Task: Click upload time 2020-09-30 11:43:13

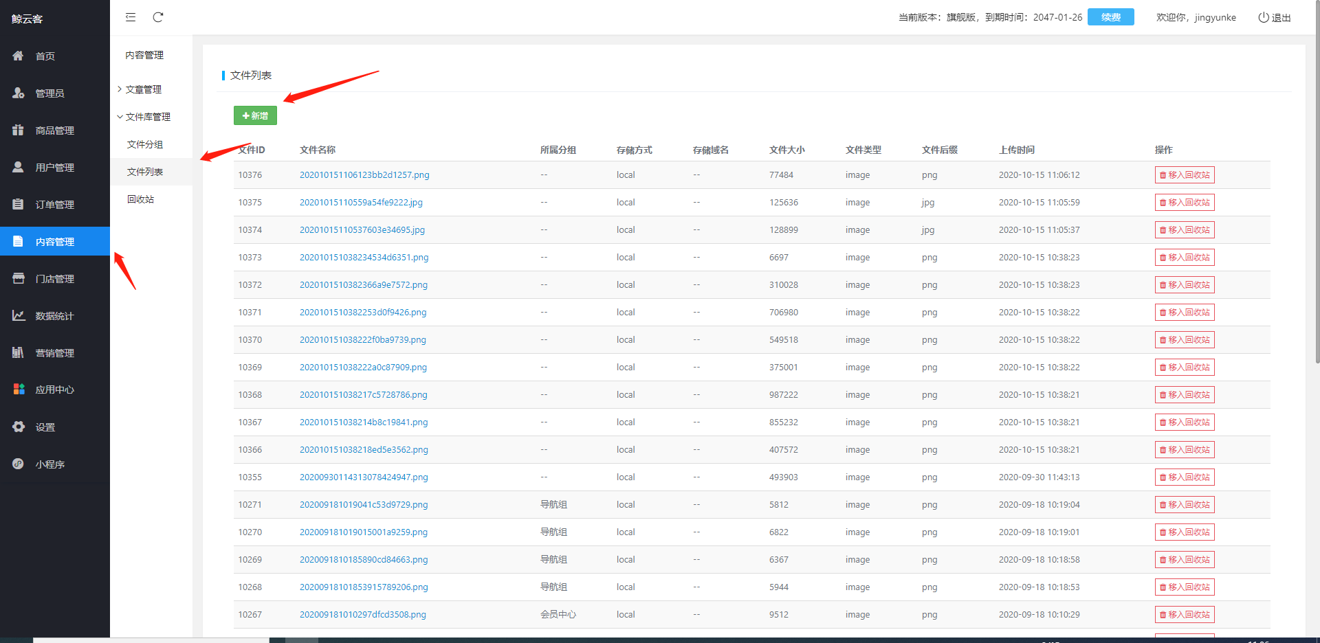Action: pos(1039,477)
